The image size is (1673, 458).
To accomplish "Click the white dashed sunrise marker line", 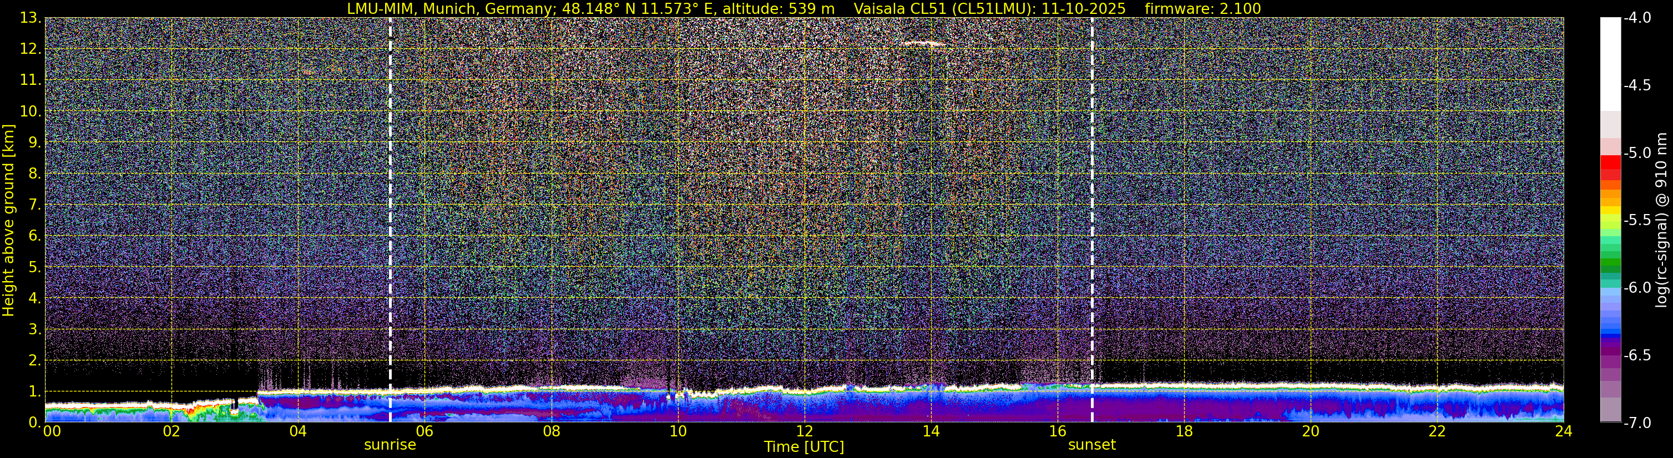I will pos(390,220).
